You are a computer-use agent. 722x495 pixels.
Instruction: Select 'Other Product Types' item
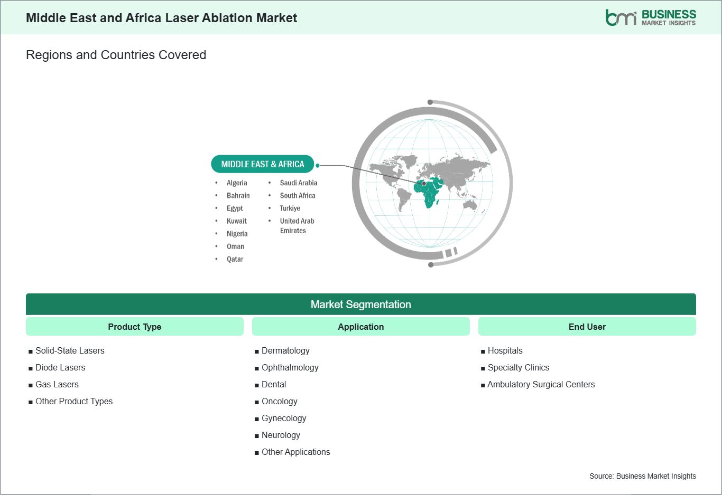coord(74,401)
